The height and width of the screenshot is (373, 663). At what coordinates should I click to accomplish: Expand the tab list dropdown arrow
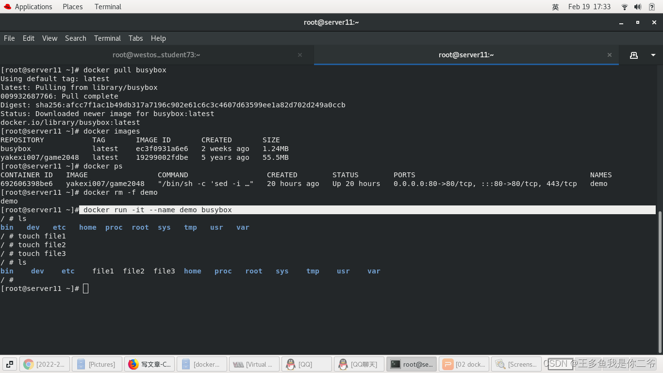pyautogui.click(x=653, y=55)
